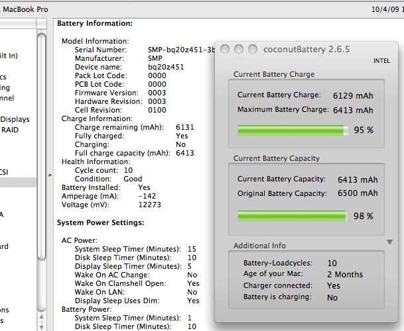
Task: Click the Battery is charging value No
Action: (332, 297)
